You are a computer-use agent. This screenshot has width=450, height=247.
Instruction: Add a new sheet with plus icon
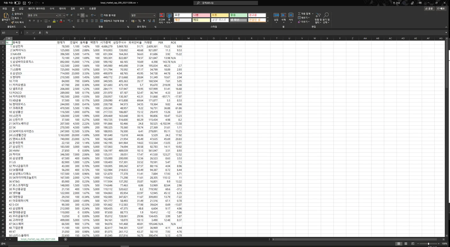[x=65, y=239]
